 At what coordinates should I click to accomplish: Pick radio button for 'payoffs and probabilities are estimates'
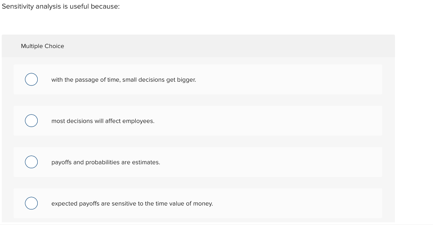(x=31, y=162)
